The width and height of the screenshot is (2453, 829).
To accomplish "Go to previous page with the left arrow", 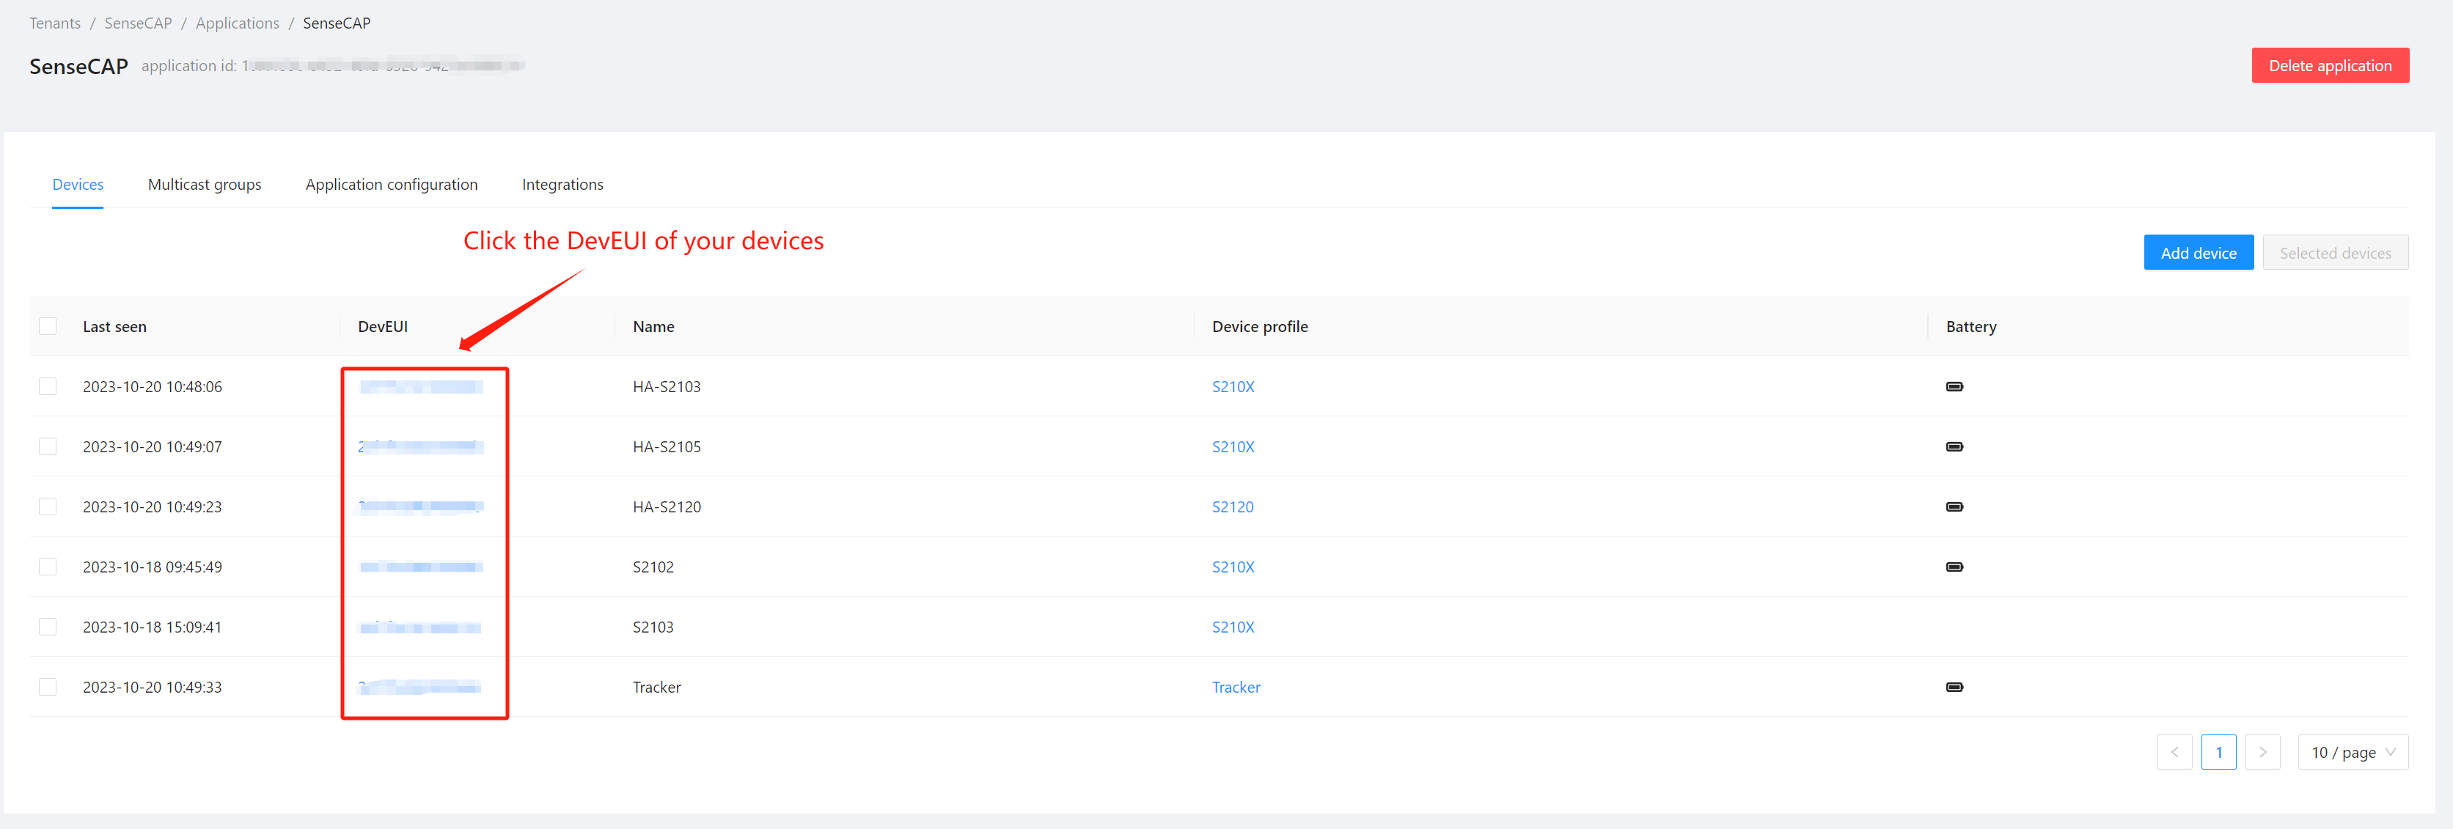I will (x=2174, y=752).
